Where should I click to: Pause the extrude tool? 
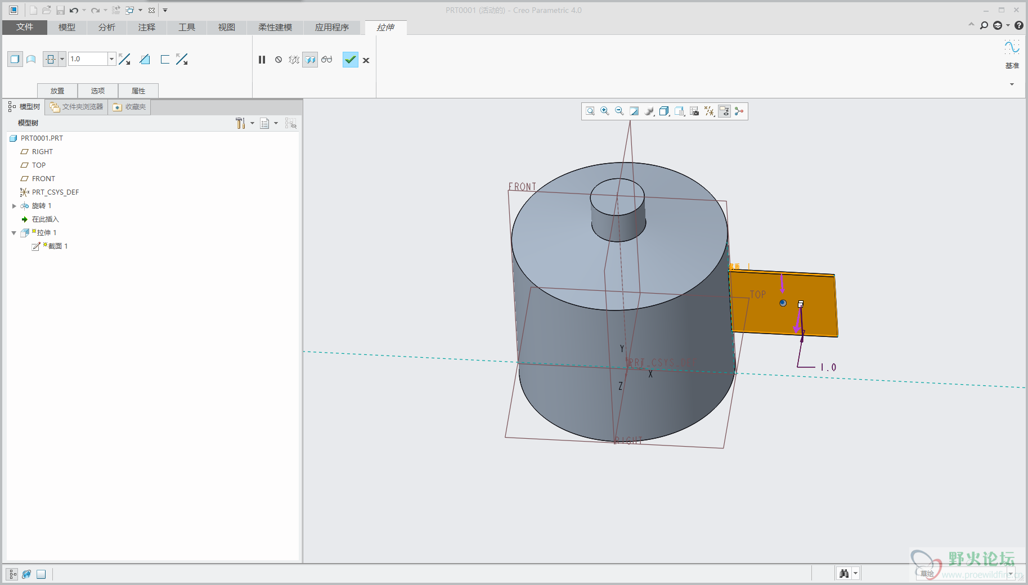click(262, 60)
